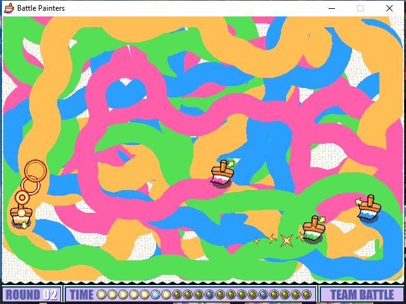Click the arrow beside the pink paintbrush
The width and height of the screenshot is (406, 304).
tap(230, 164)
